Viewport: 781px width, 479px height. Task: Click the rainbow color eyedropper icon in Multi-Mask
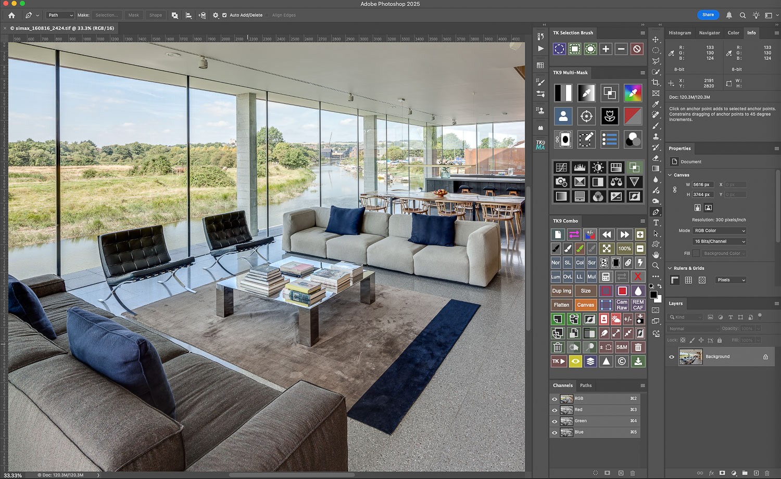[x=633, y=93]
